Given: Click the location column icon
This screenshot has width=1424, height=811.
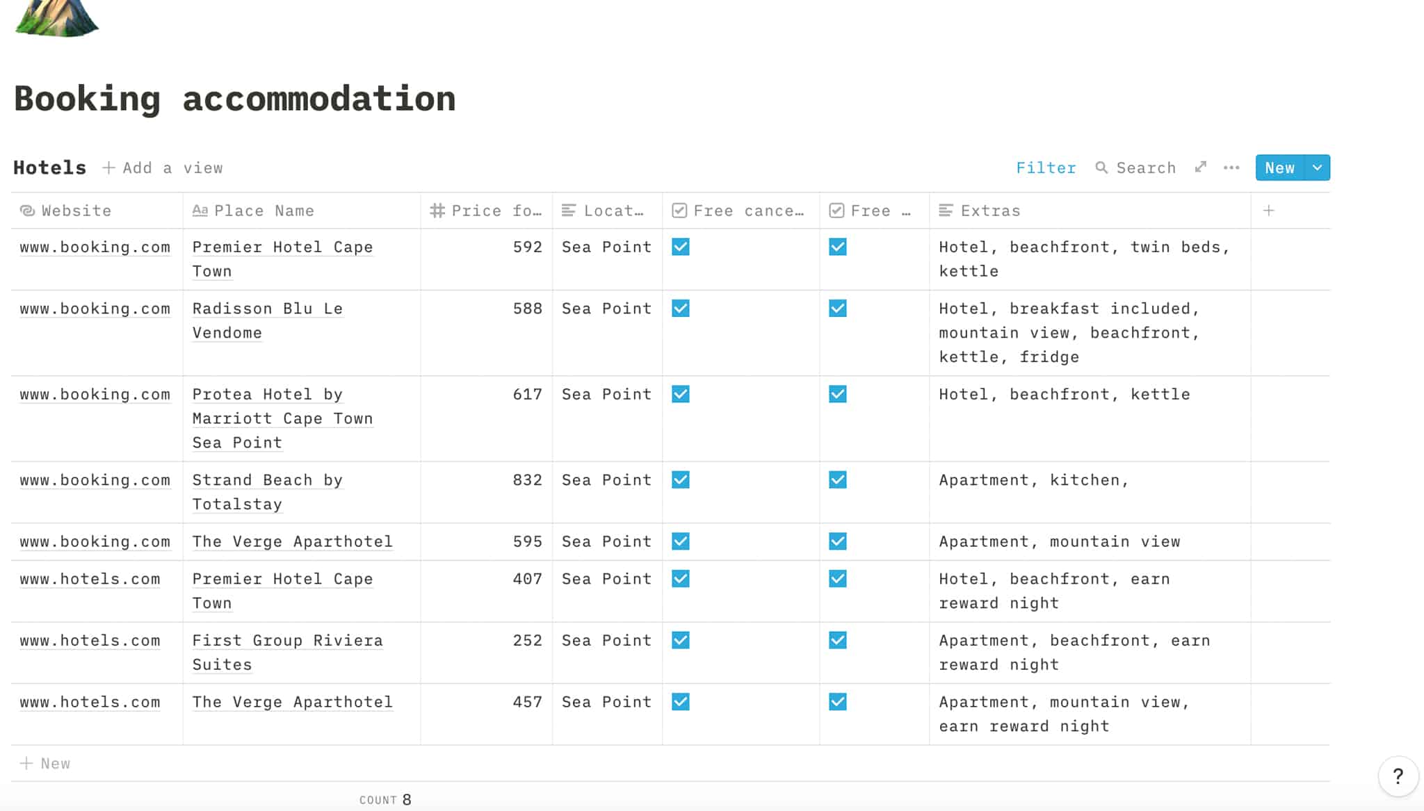Looking at the screenshot, I should coord(569,210).
